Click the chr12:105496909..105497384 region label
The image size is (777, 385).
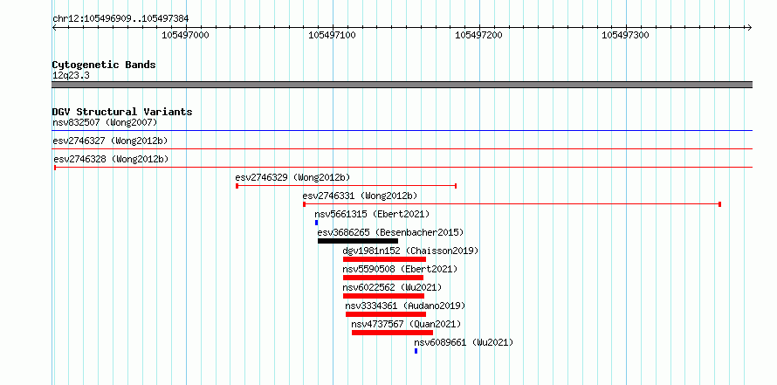point(120,19)
